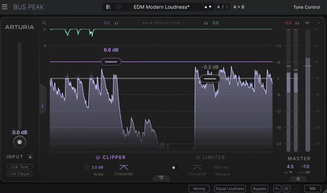Screen dimensions: 327x193
Task: Click the Mixing mode button
Action: click(x=199, y=189)
